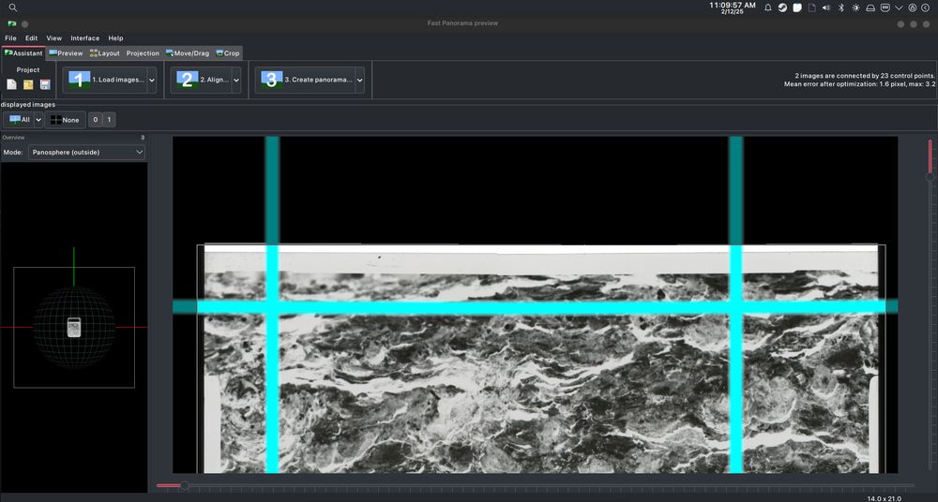Switch to the Crop tab

(228, 53)
